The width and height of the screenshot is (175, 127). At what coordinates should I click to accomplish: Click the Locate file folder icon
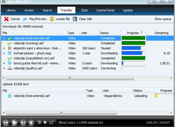pos(52,19)
